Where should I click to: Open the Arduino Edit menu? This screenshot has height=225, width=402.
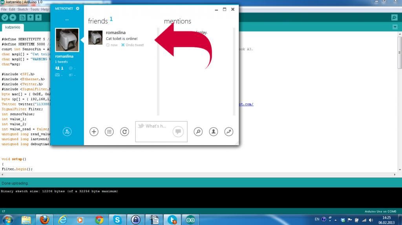(12, 9)
